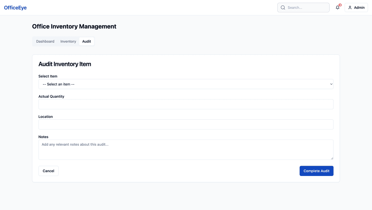Click the person icon next to Admin
Image resolution: width=372 pixels, height=210 pixels.
[x=349, y=7]
